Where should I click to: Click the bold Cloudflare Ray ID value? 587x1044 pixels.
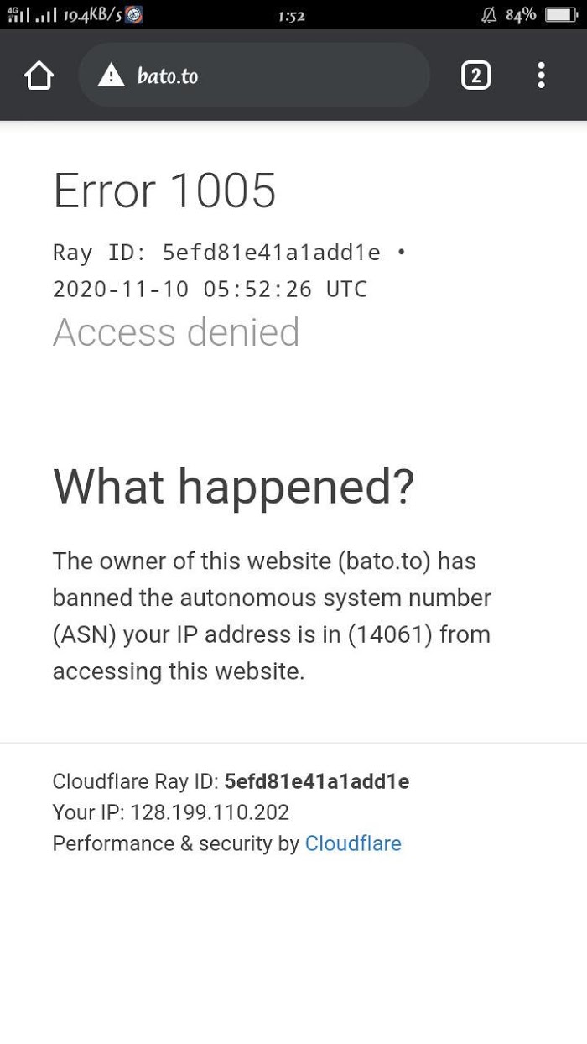317,781
